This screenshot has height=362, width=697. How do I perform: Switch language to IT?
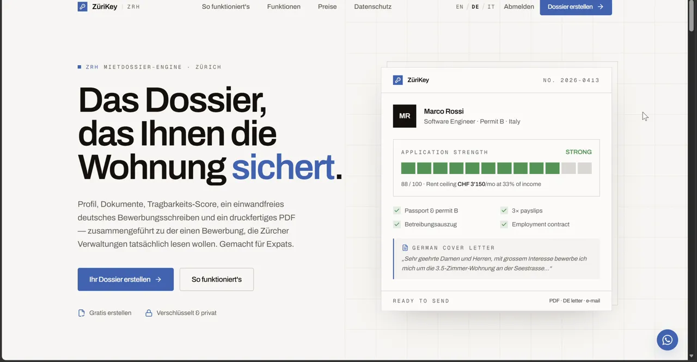[491, 7]
